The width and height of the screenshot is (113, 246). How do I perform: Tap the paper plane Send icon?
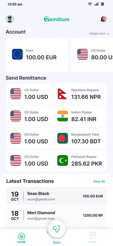click(56, 229)
